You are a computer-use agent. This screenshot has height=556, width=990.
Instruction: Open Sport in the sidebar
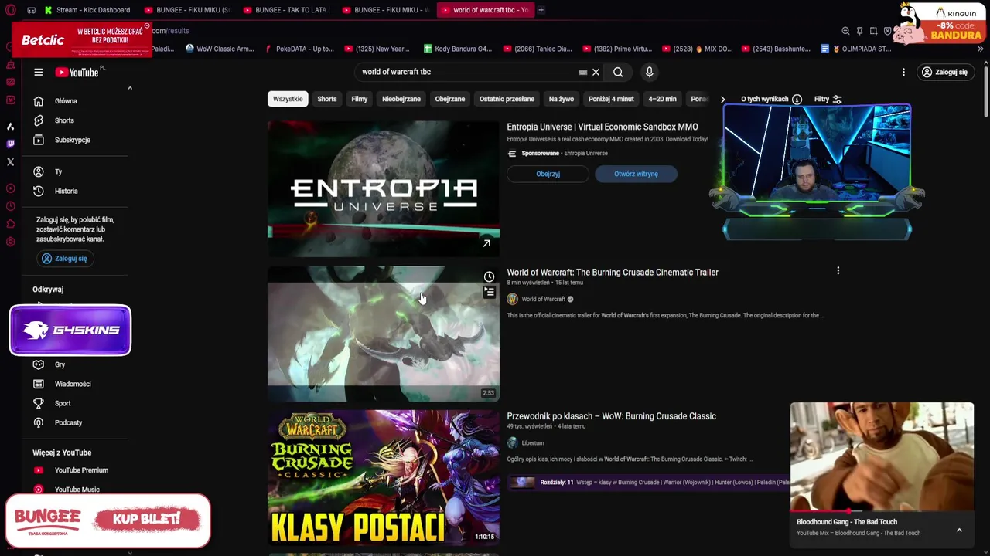tap(63, 403)
